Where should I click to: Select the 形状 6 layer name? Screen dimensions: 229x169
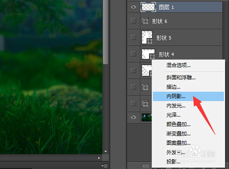coord(160,21)
